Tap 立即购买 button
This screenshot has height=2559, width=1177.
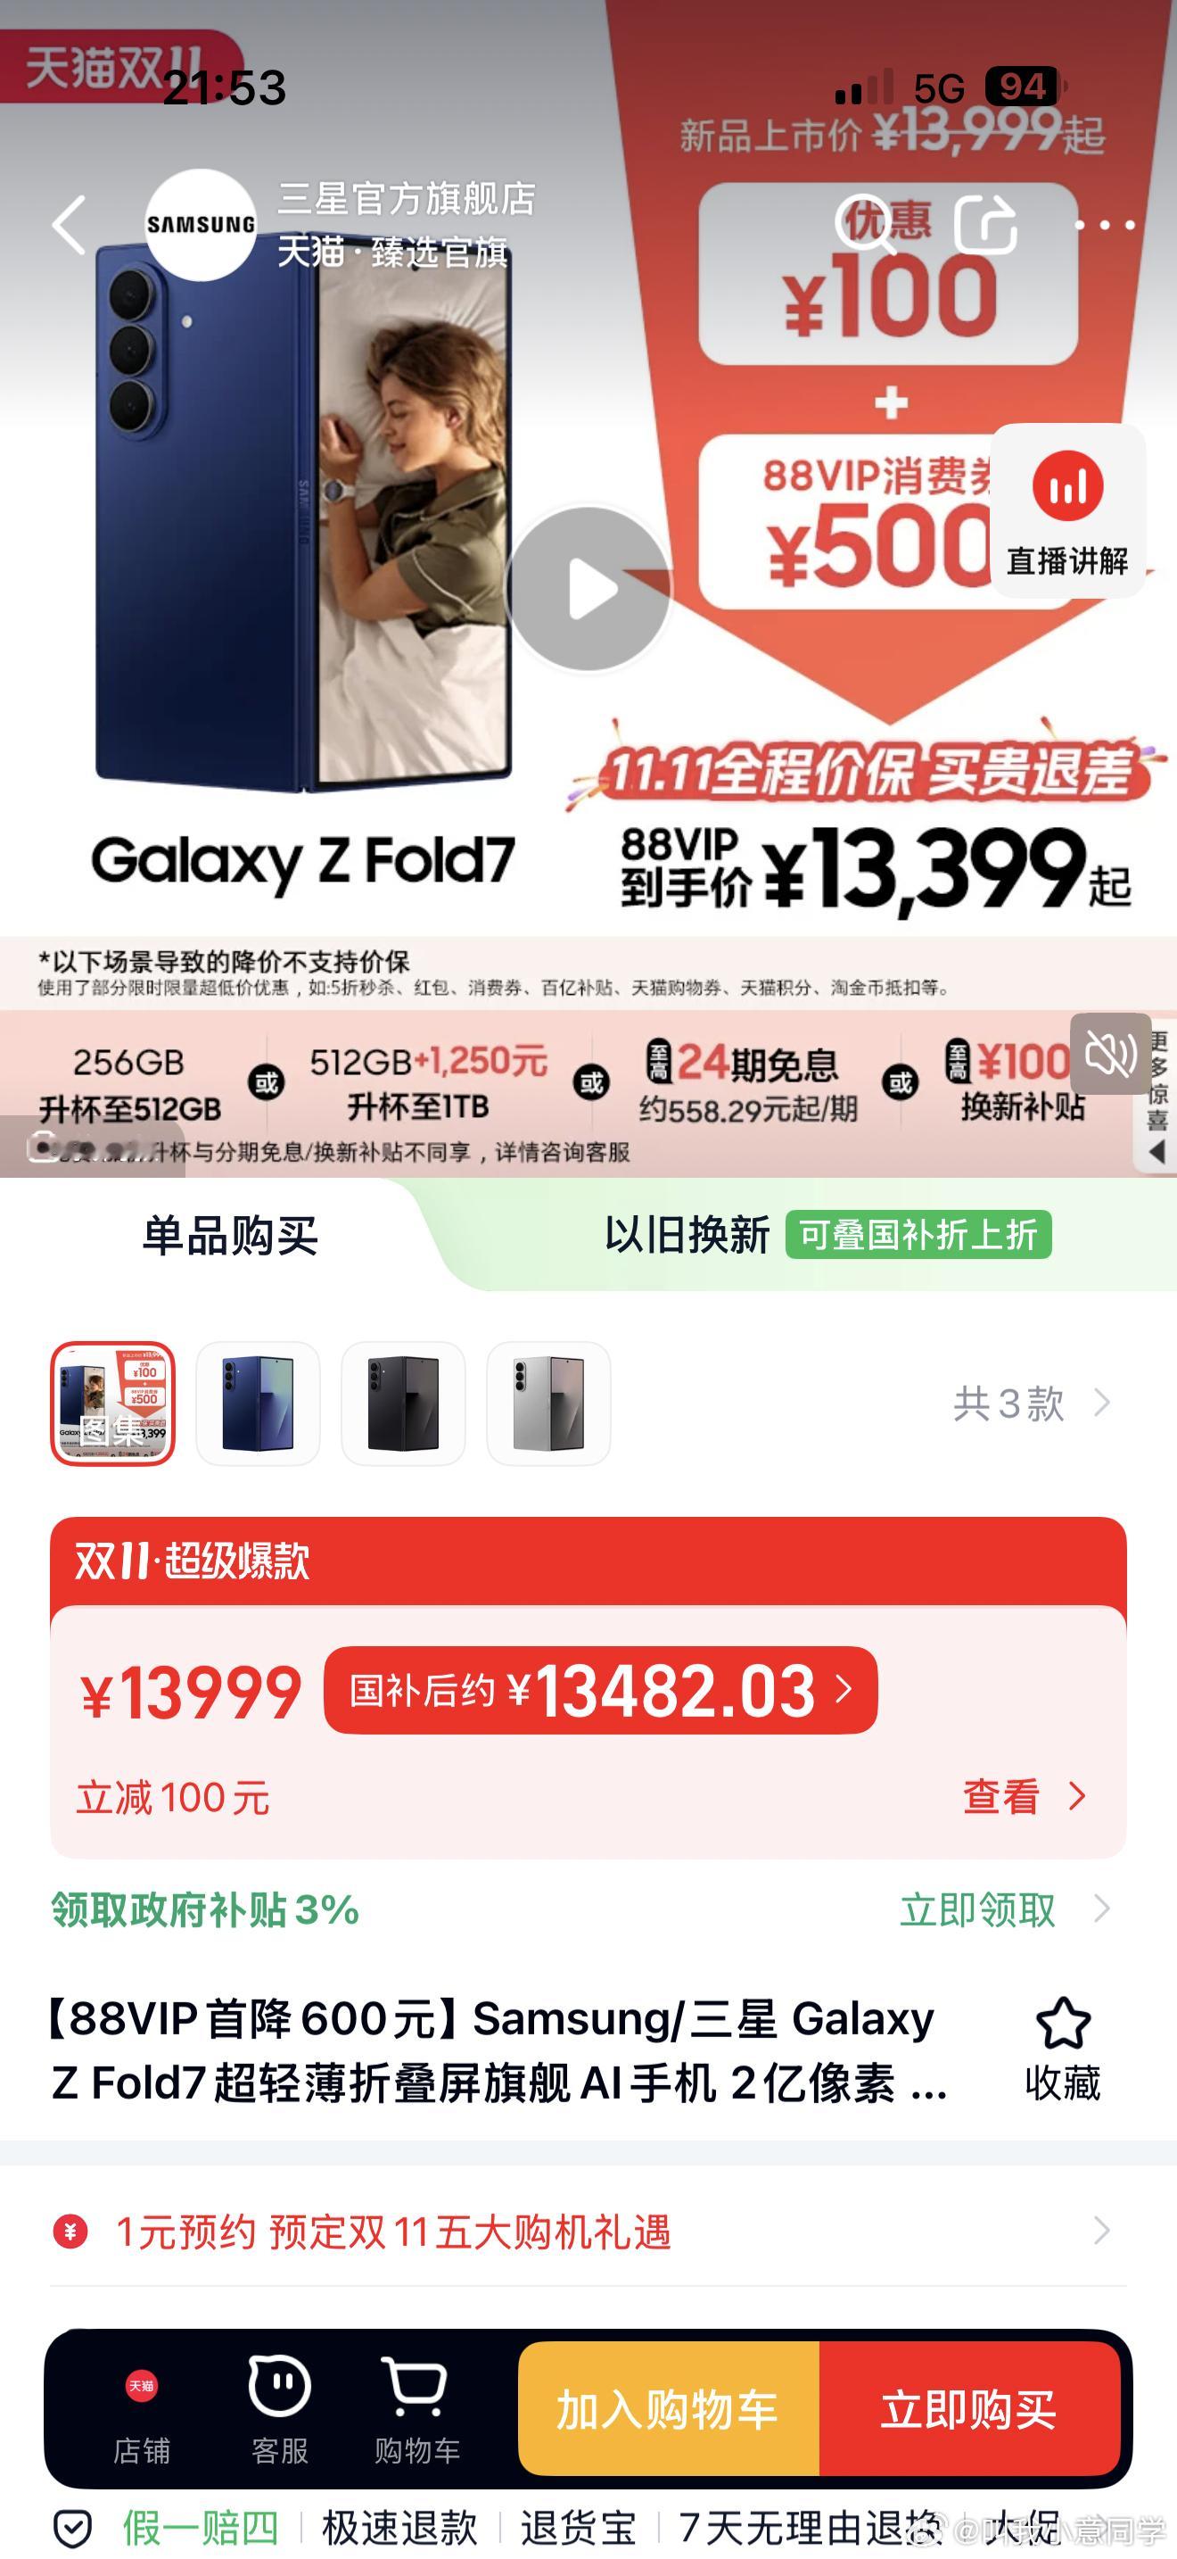(969, 2408)
